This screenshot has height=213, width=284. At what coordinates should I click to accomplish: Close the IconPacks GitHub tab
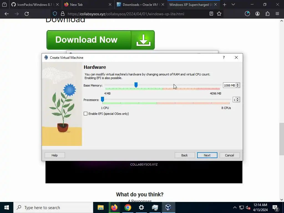pyautogui.click(x=57, y=4)
